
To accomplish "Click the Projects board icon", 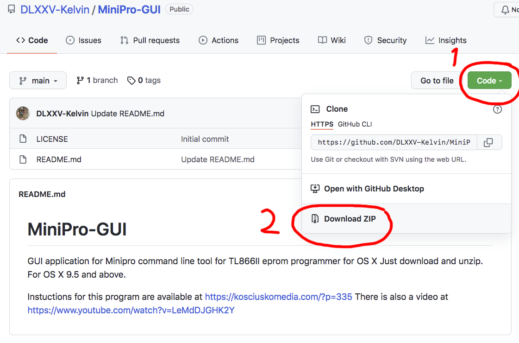I will (262, 40).
